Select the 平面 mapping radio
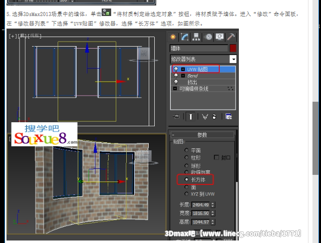 pos(186,150)
